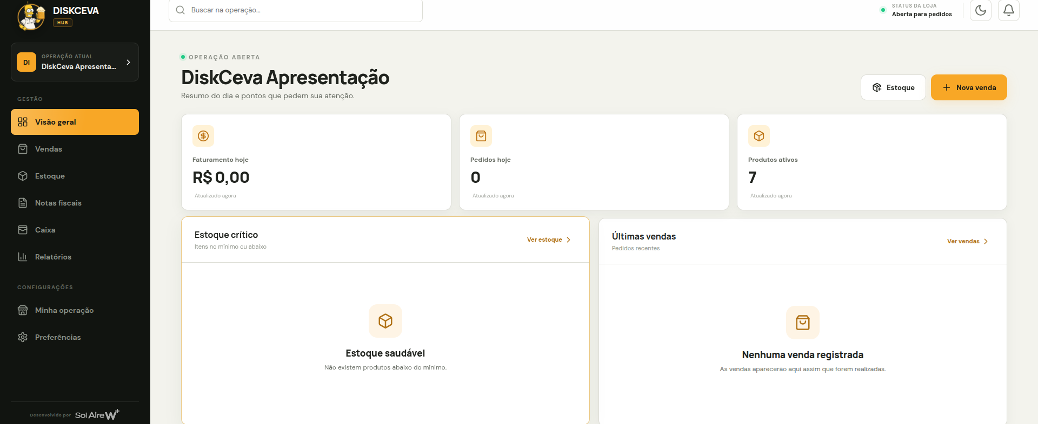This screenshot has height=424, width=1038.
Task: Click the store status 'Aberta para pedidos'
Action: click(x=922, y=14)
